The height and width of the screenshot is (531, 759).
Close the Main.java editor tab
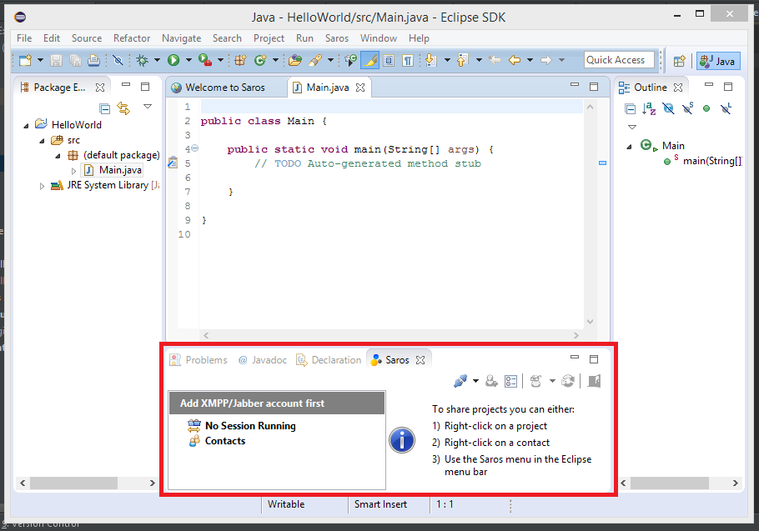point(360,88)
